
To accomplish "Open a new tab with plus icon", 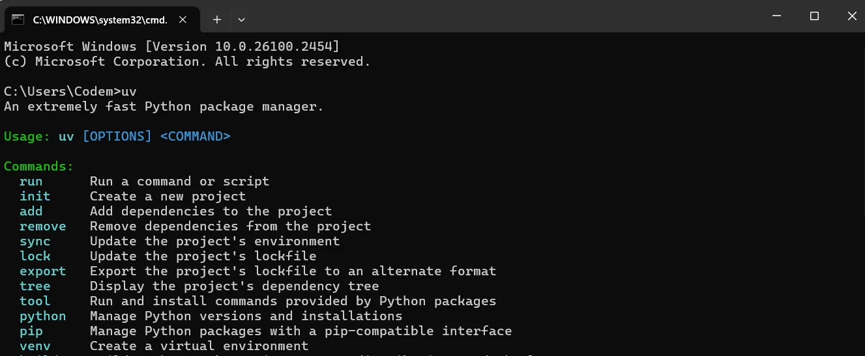I will pyautogui.click(x=217, y=20).
